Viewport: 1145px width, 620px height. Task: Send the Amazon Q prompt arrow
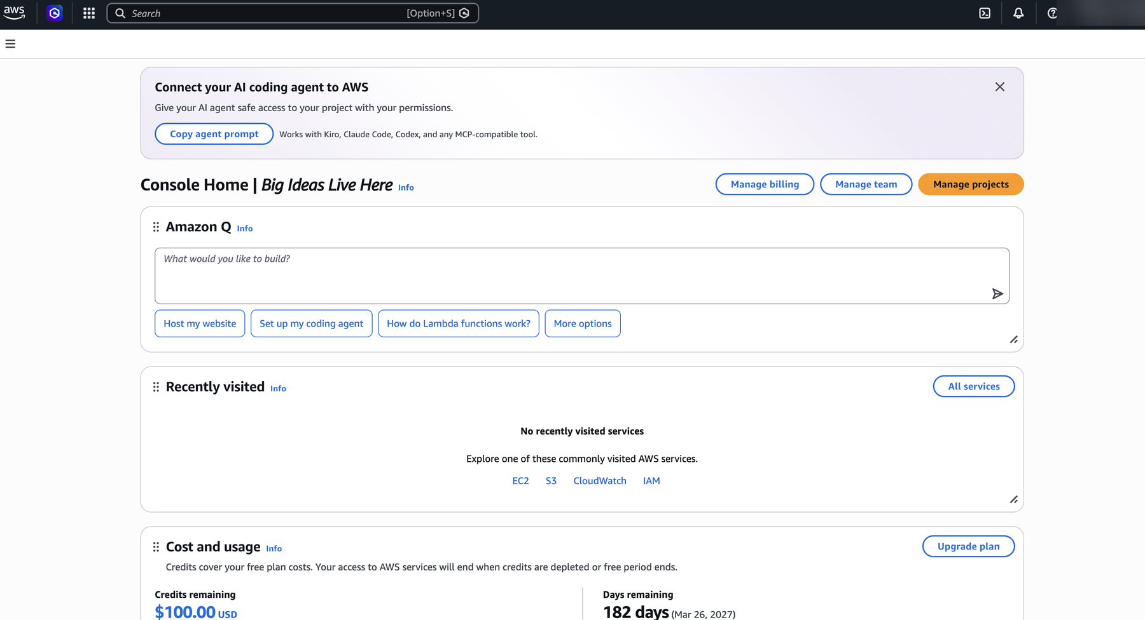(997, 293)
